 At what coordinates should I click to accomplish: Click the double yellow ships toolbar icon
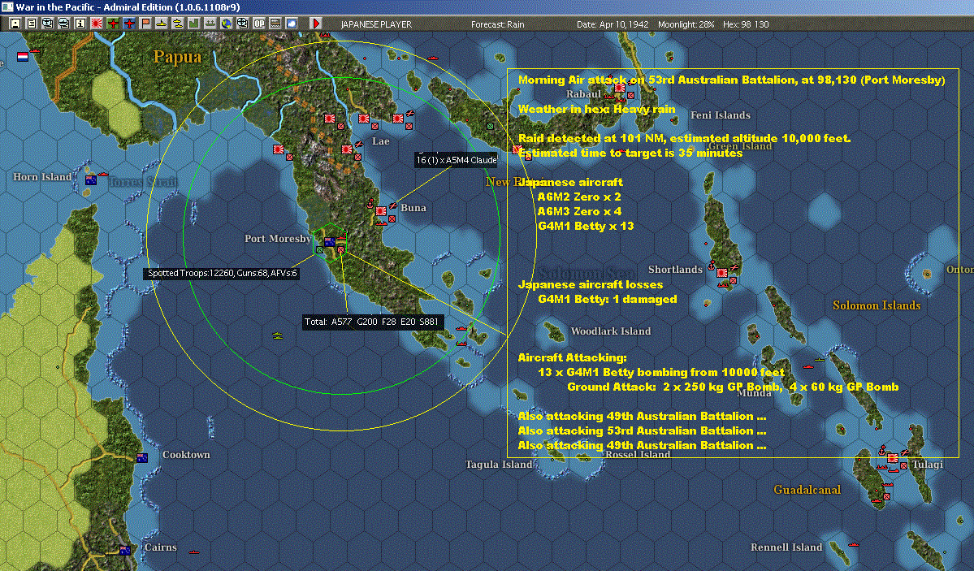coord(178,24)
